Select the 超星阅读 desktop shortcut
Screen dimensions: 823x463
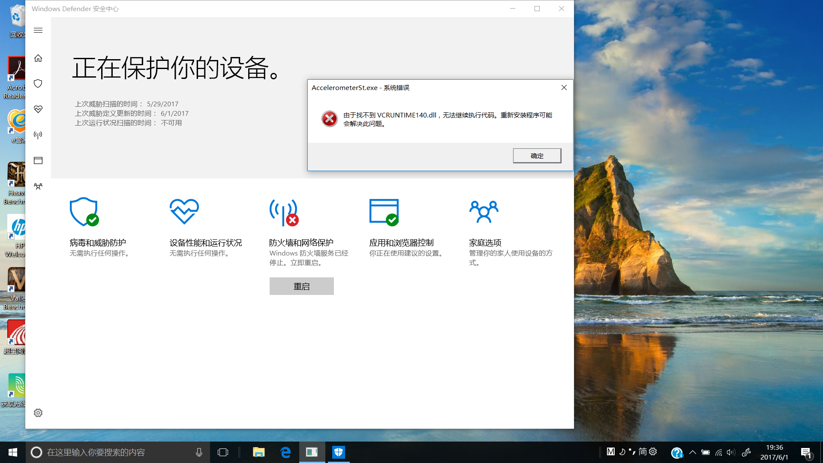[15, 337]
